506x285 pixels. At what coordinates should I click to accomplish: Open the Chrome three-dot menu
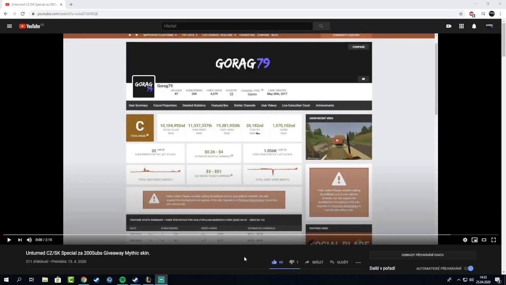500,13
